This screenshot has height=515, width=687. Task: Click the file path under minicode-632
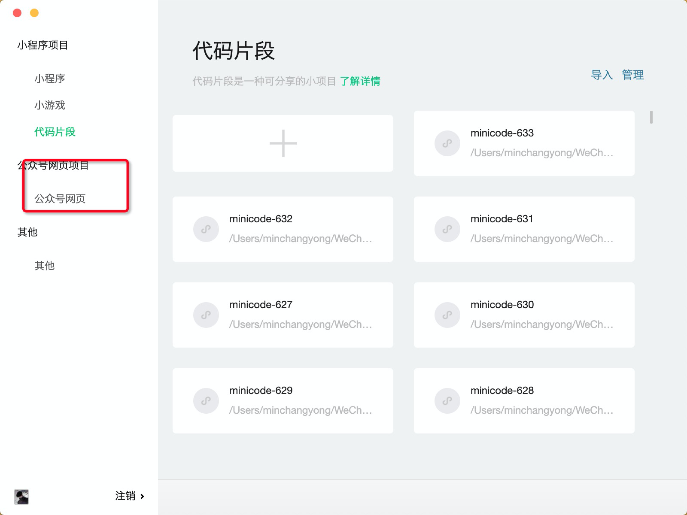tap(301, 239)
